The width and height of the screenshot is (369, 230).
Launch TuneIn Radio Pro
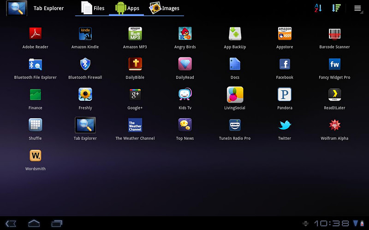tap(235, 125)
